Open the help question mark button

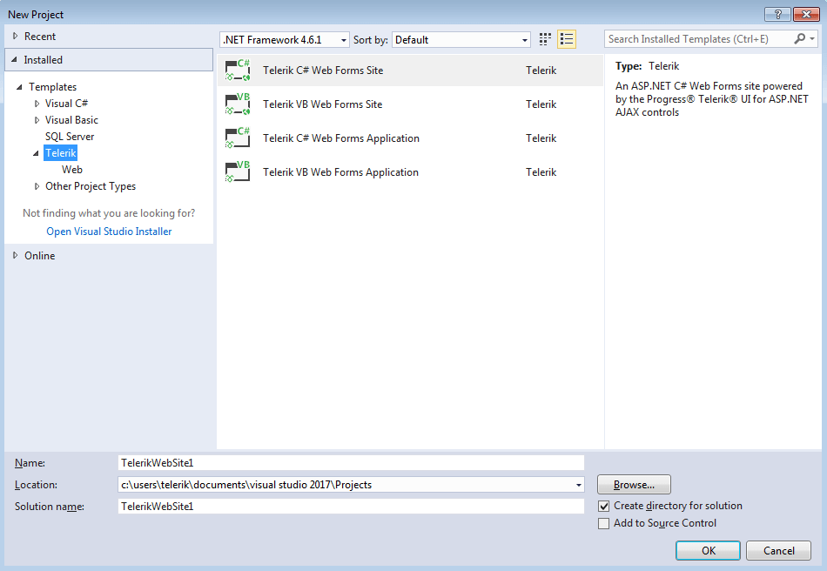click(x=778, y=14)
